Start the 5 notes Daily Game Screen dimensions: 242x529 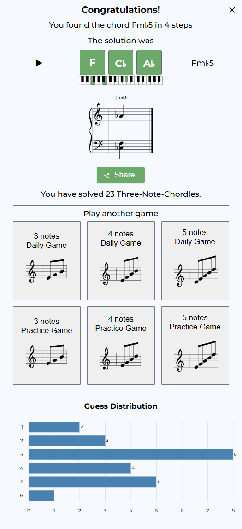(x=195, y=260)
